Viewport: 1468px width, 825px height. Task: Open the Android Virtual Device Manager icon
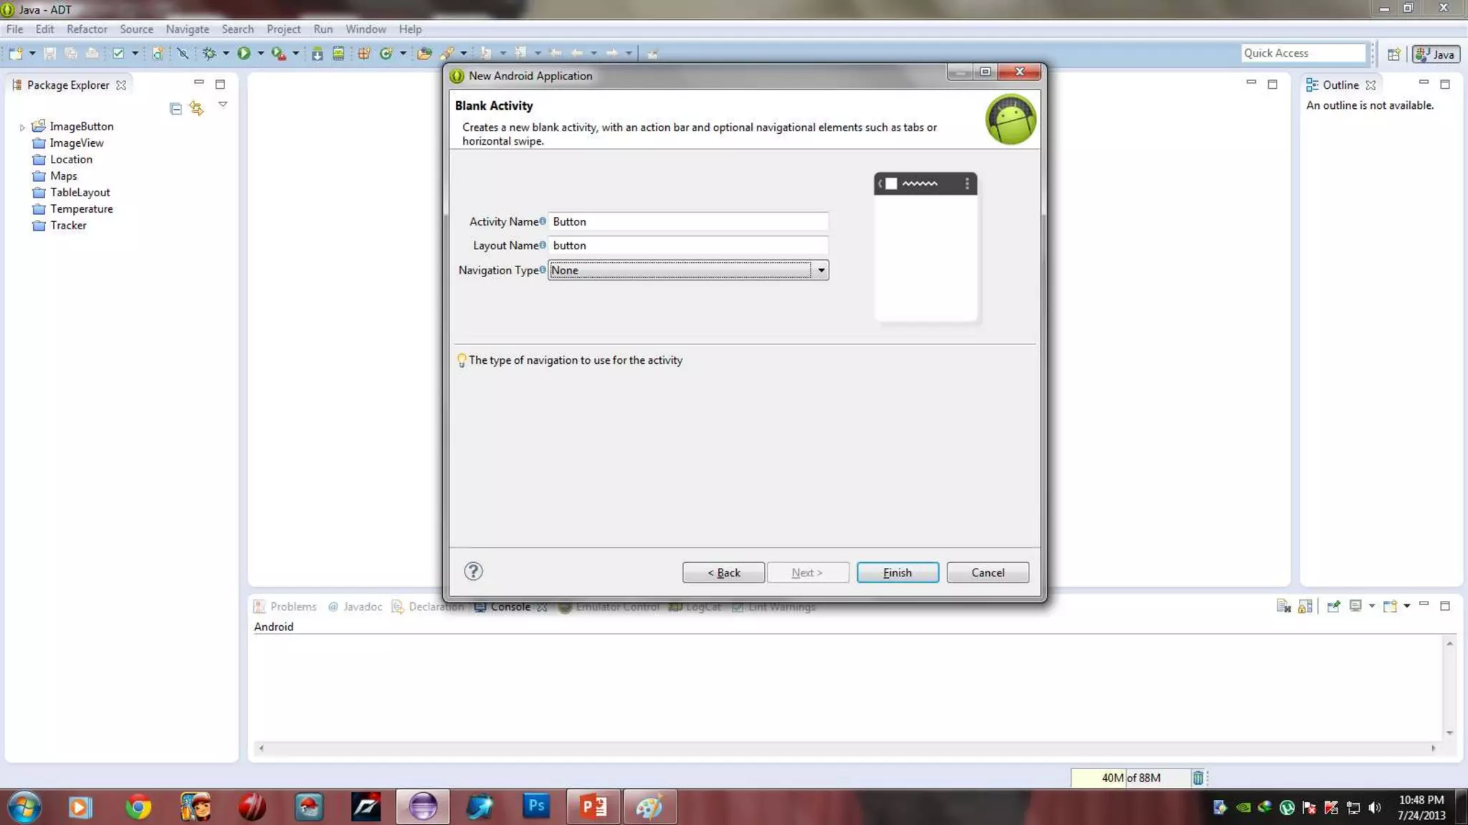click(x=338, y=53)
